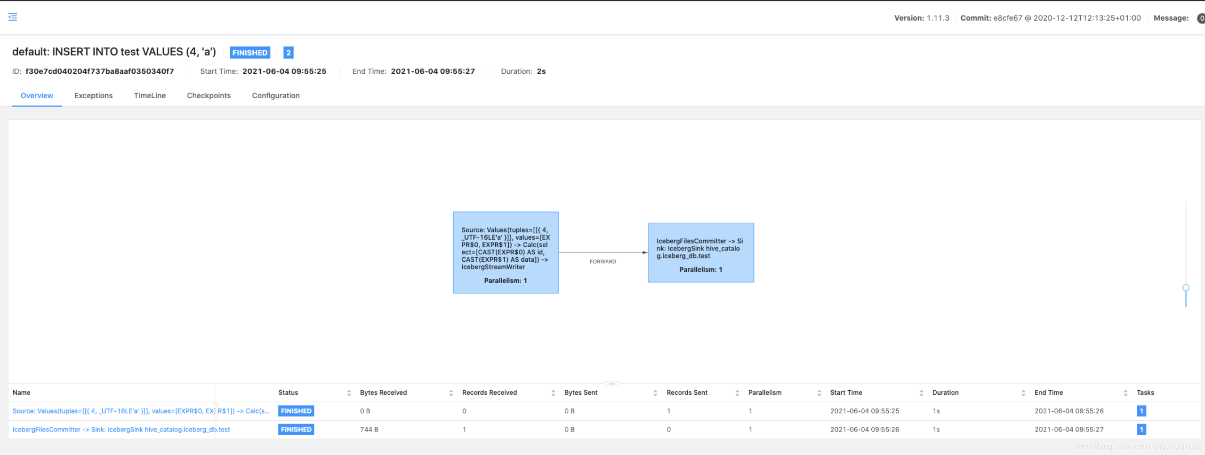Click Start Time 2021-06-04 09:55:25 header value
The width and height of the screenshot is (1205, 455).
(x=284, y=71)
